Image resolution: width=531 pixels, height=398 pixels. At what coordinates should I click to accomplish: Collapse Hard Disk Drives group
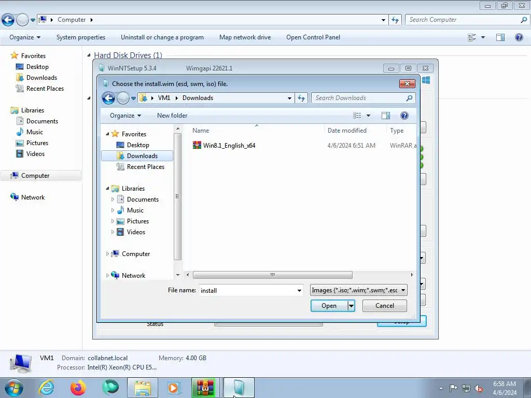[89, 55]
